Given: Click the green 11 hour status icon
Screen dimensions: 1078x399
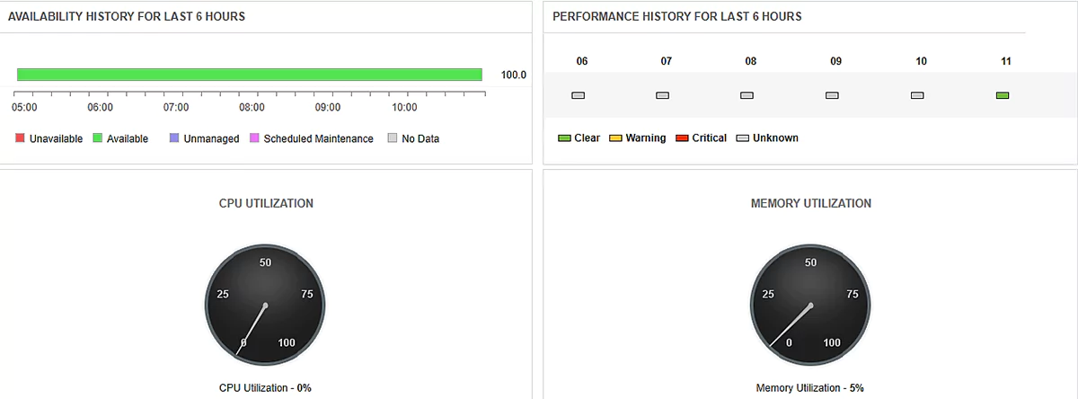Looking at the screenshot, I should point(1003,95).
